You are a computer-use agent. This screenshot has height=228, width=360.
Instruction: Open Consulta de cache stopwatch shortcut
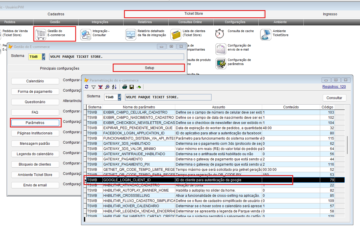coord(220,34)
